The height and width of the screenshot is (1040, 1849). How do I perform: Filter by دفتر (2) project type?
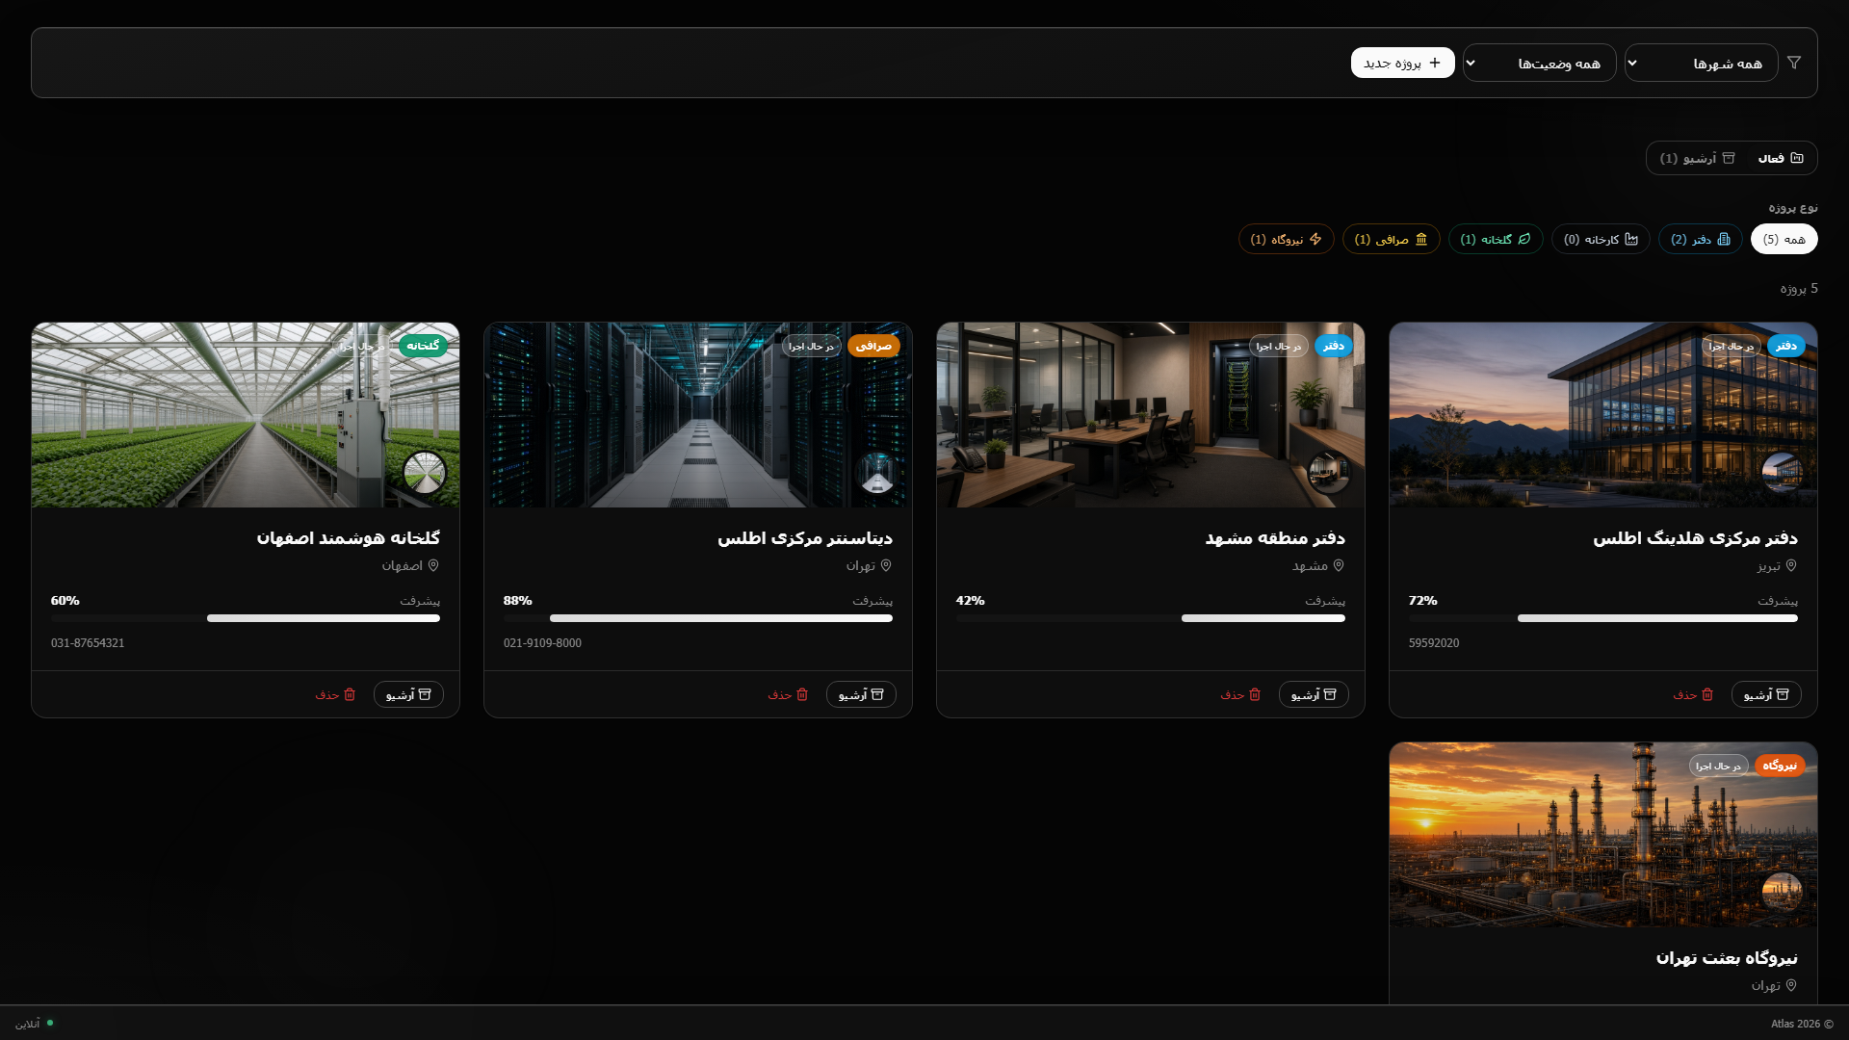click(x=1700, y=239)
